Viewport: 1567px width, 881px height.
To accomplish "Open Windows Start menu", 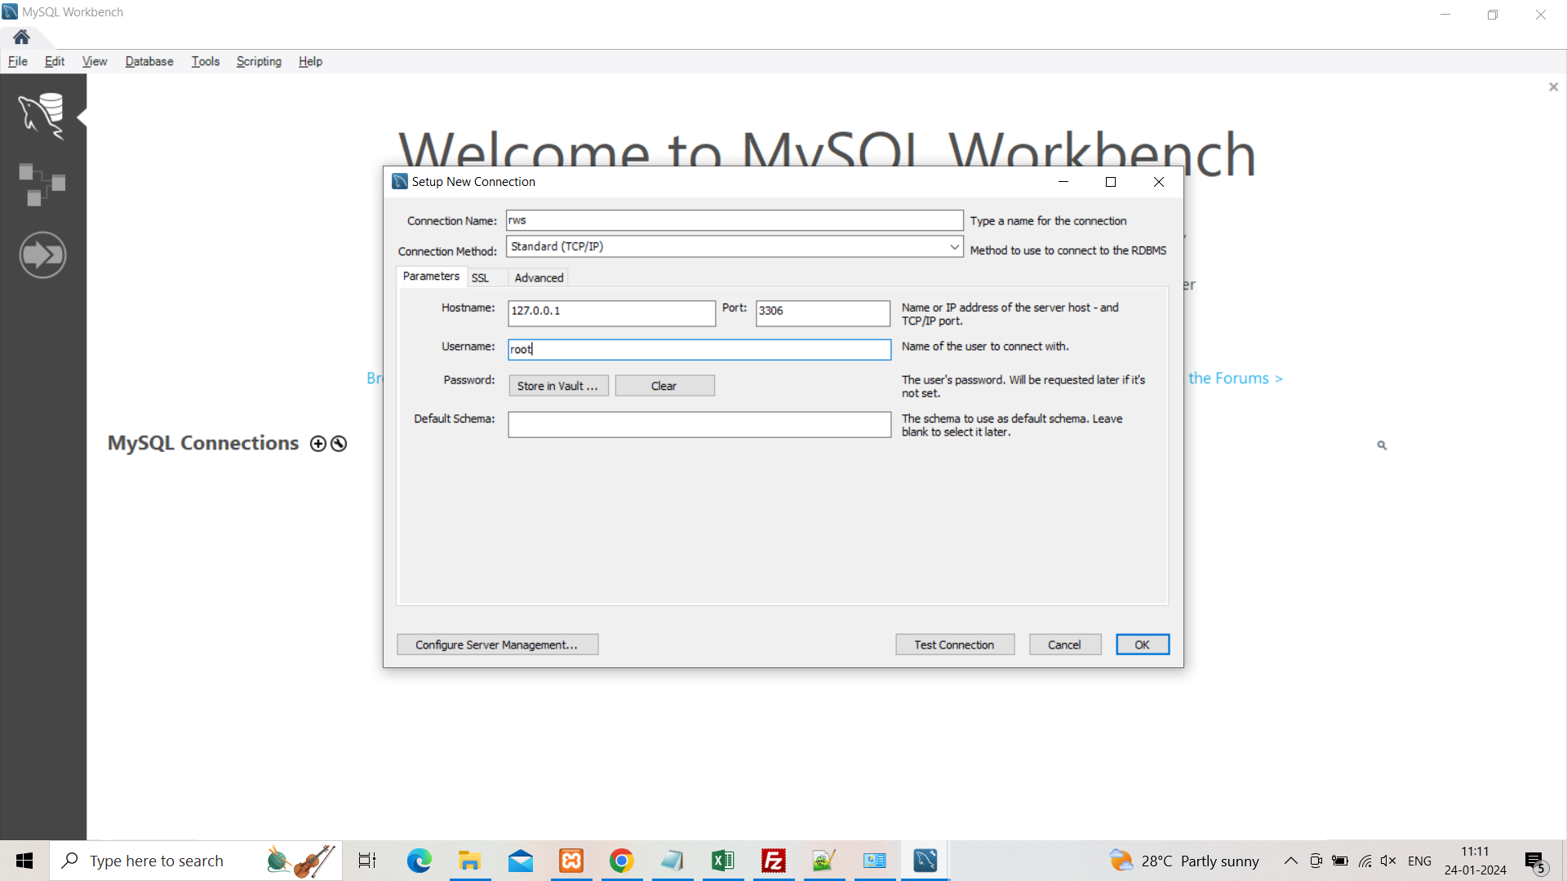I will tap(24, 861).
